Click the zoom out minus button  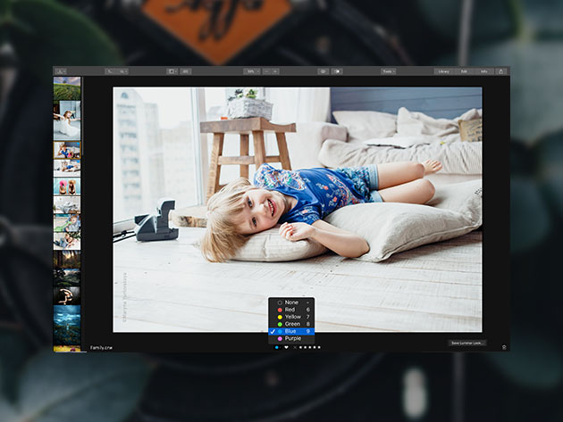[x=267, y=71]
